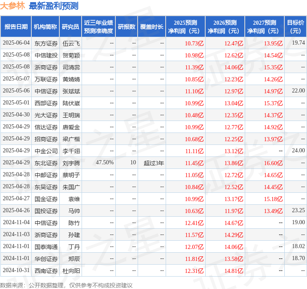Click target price 19.74
Viewport: 307px width, 289px height.
pyautogui.click(x=298, y=43)
